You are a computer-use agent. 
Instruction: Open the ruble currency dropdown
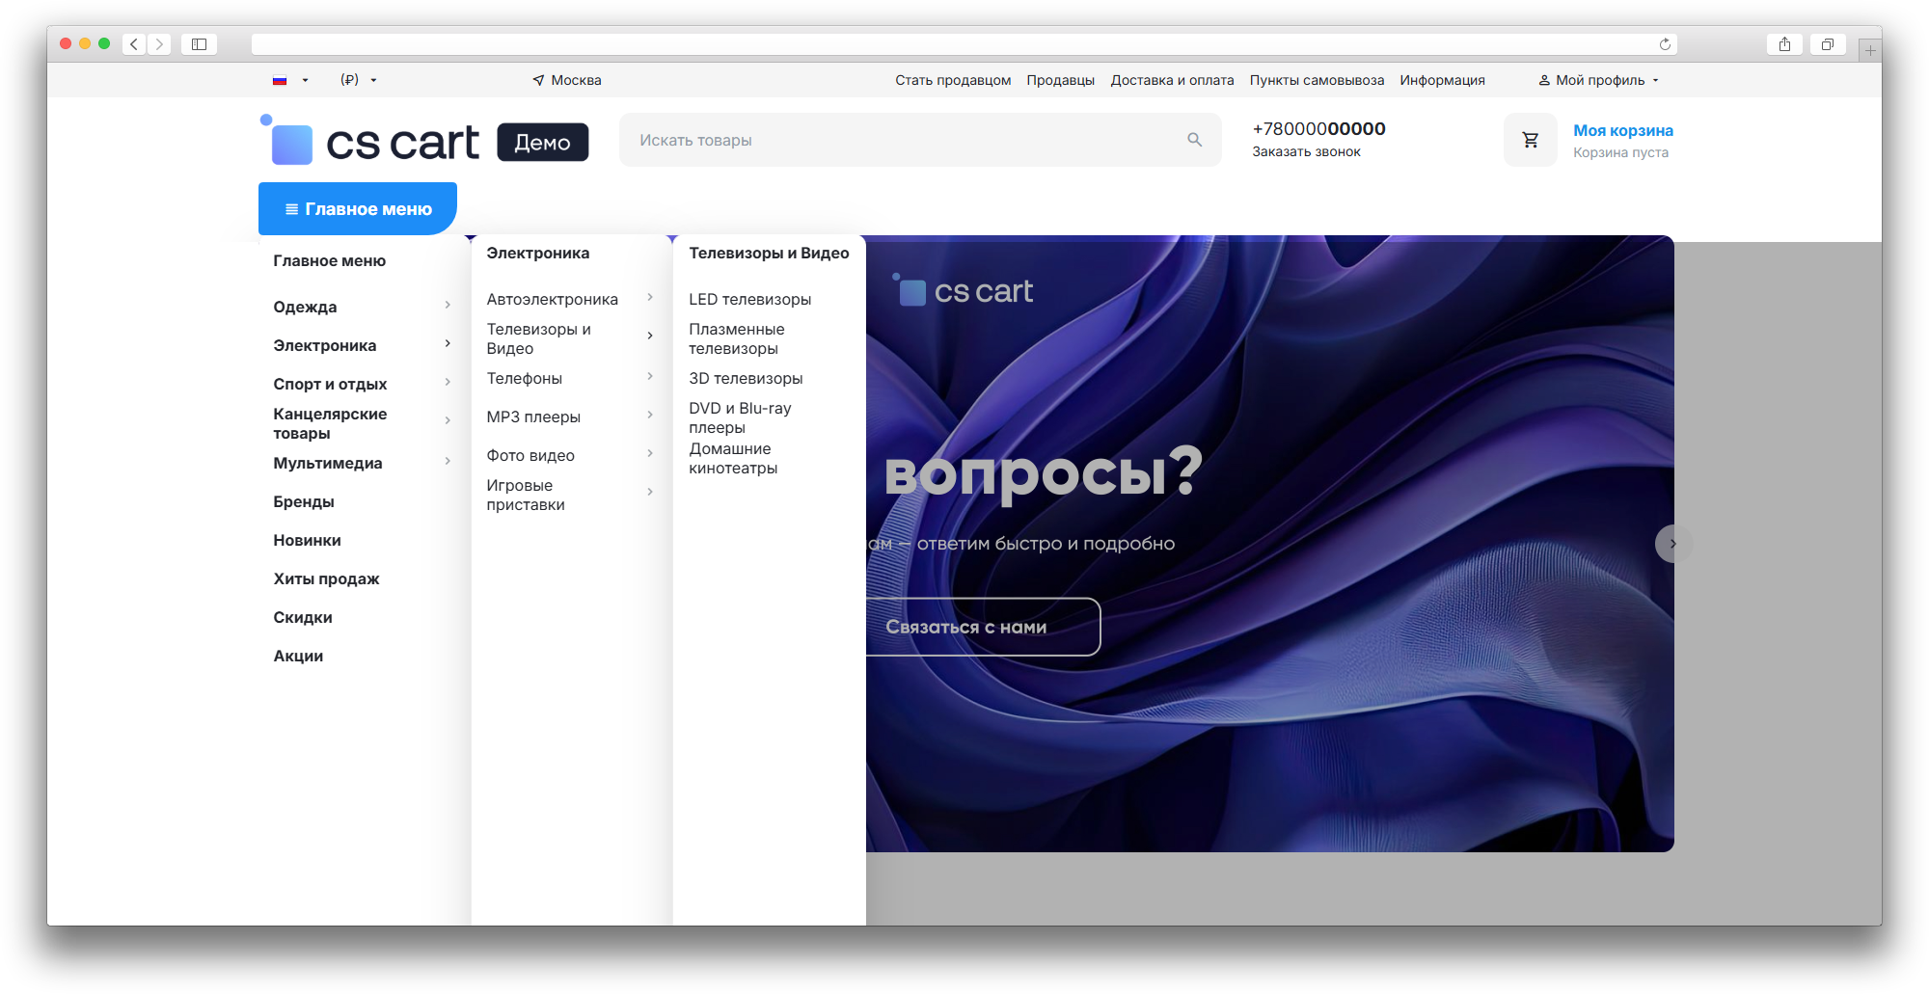(358, 80)
